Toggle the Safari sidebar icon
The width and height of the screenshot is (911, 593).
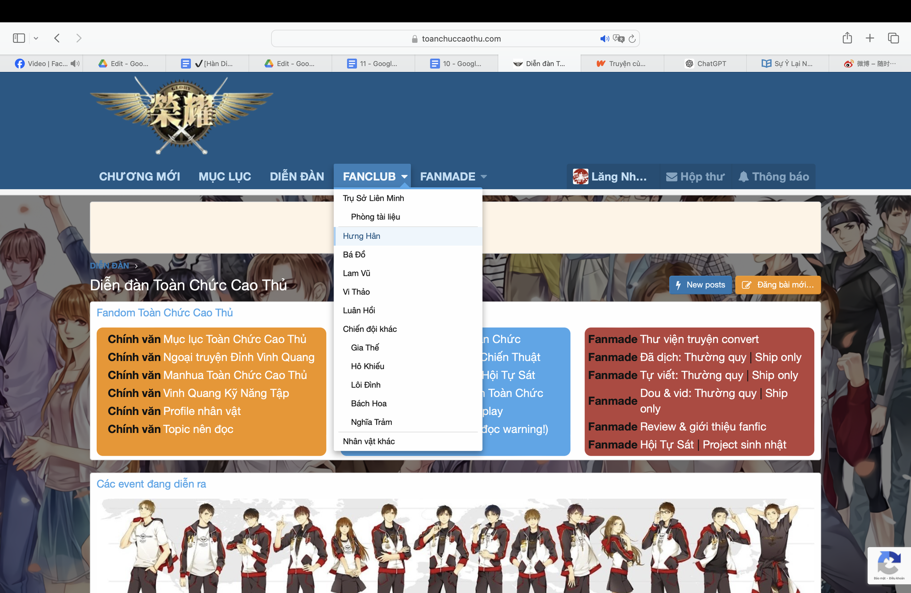click(x=19, y=38)
